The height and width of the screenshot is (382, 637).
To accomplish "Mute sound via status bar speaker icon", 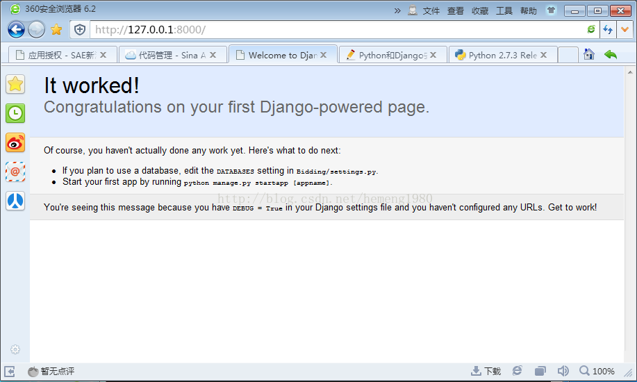I will tap(563, 371).
